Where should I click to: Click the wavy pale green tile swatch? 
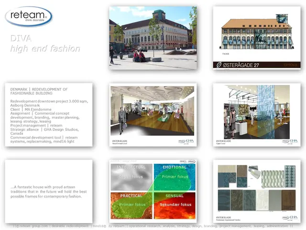point(273,179)
